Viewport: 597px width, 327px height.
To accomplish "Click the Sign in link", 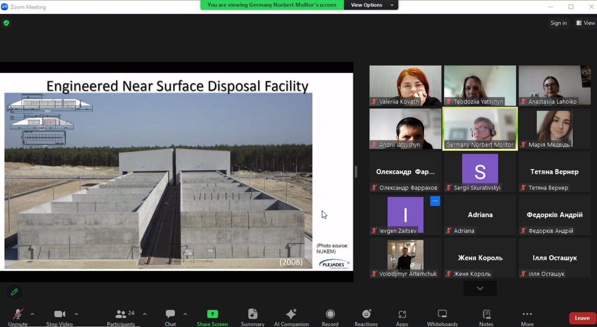I will tap(558, 23).
